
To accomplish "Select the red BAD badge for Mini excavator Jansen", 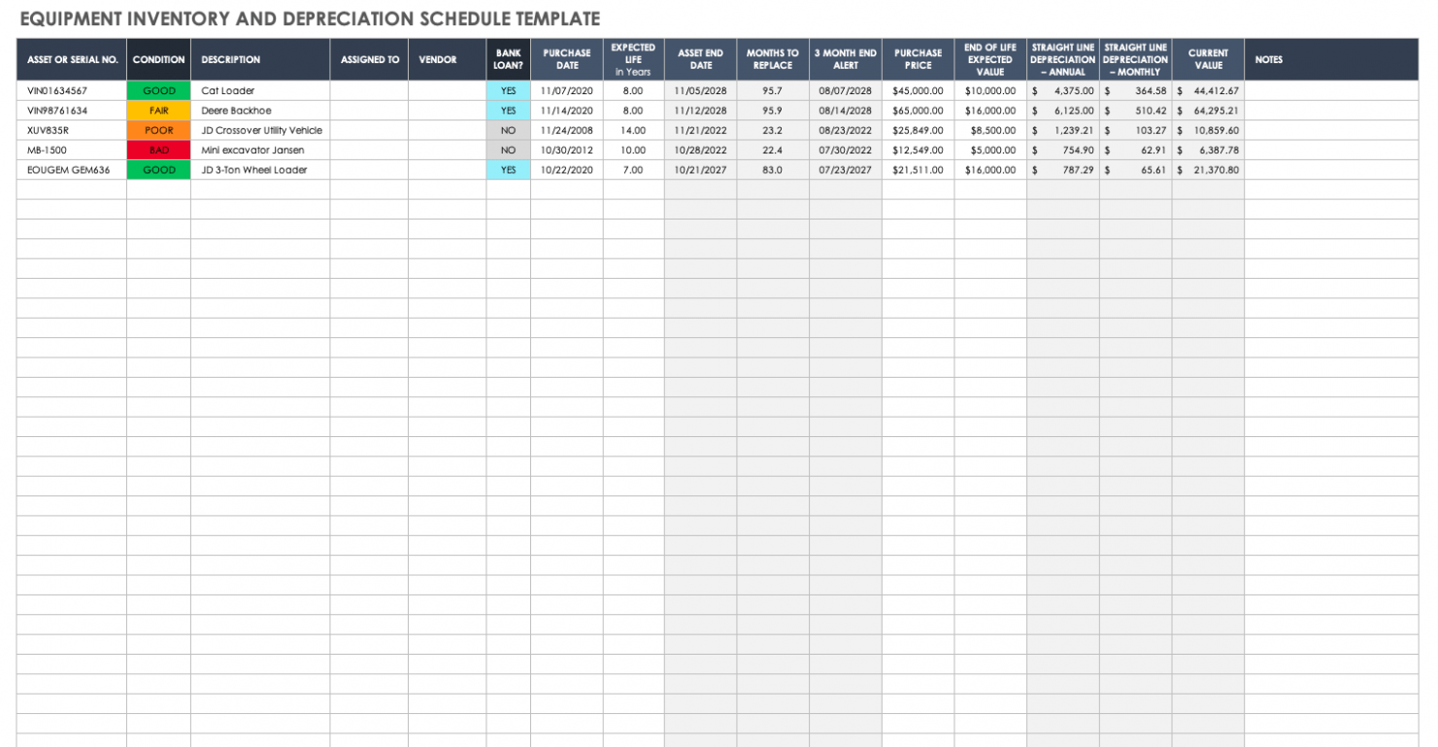I will click(158, 150).
